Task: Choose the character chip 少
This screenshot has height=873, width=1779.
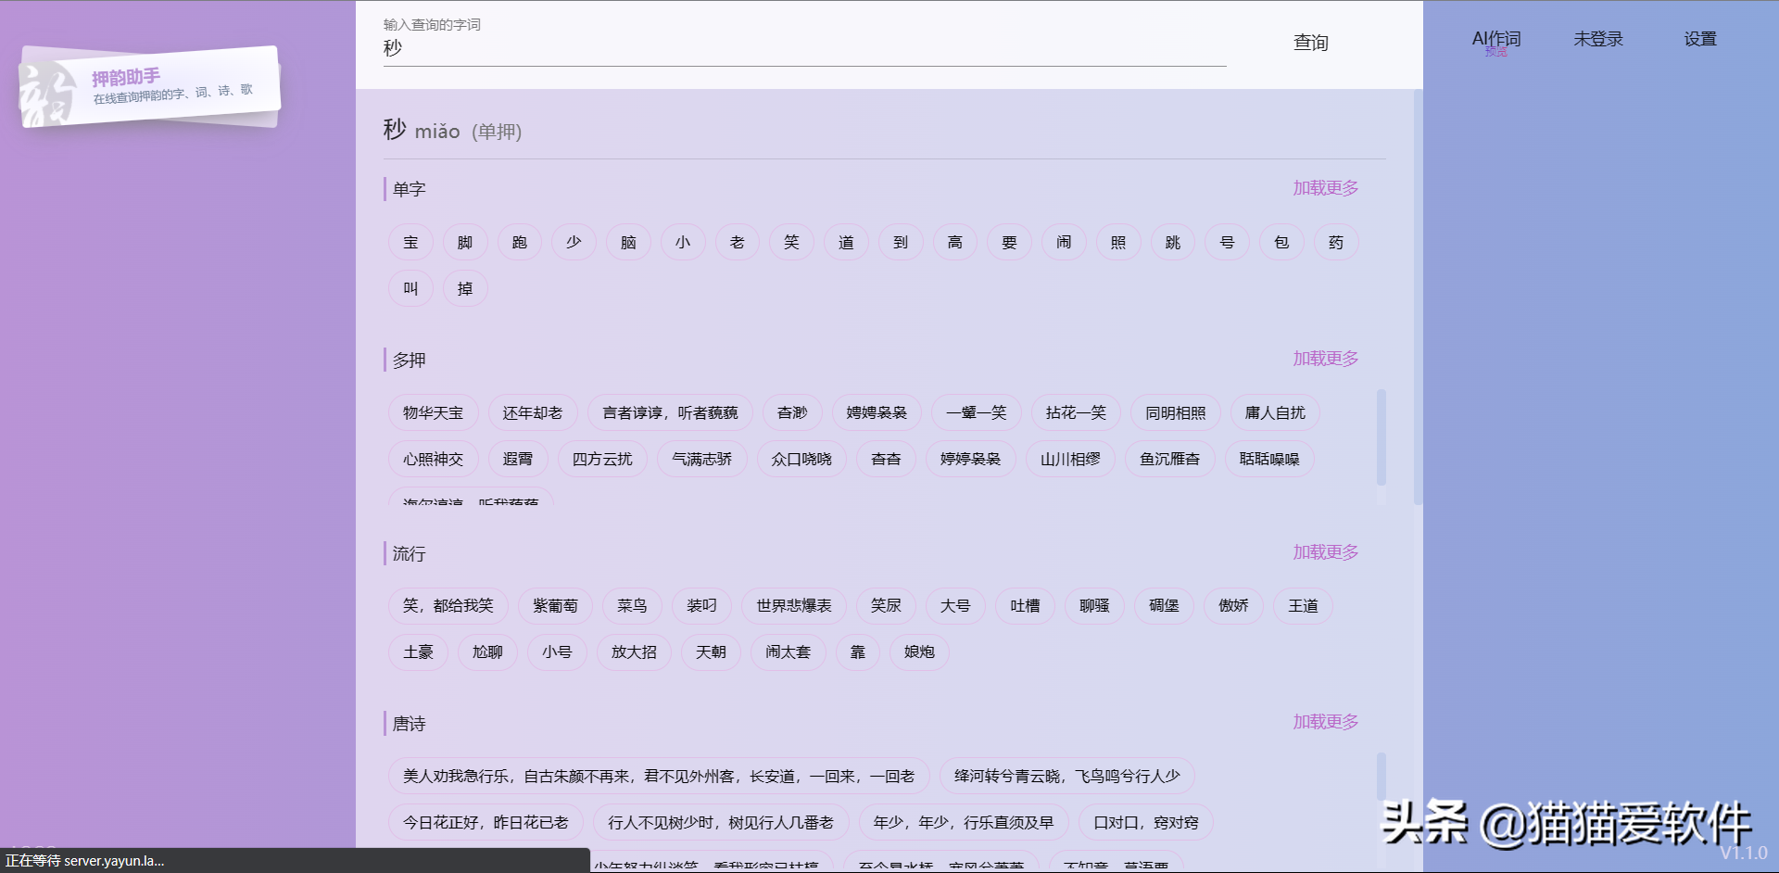Action: point(574,243)
